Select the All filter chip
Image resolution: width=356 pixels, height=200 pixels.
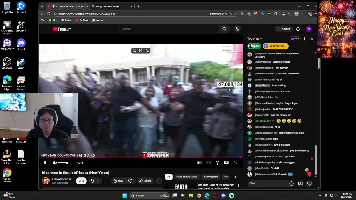coord(169,177)
